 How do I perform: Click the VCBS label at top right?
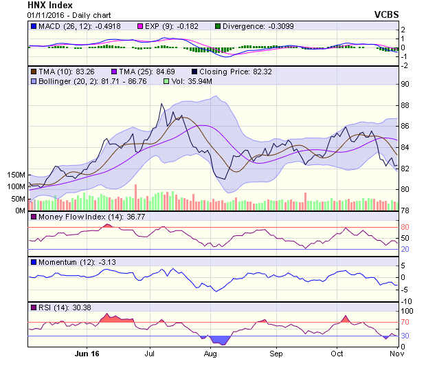385,14
